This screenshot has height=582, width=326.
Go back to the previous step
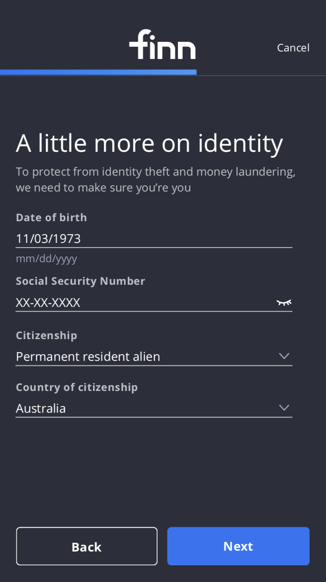pos(87,546)
